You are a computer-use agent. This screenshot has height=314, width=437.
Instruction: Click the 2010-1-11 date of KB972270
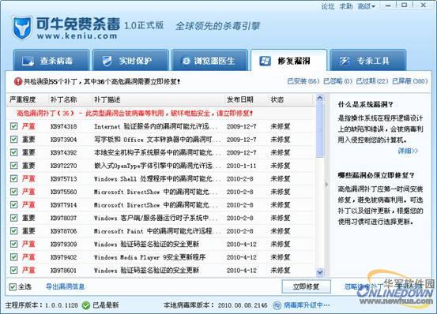pos(241,166)
